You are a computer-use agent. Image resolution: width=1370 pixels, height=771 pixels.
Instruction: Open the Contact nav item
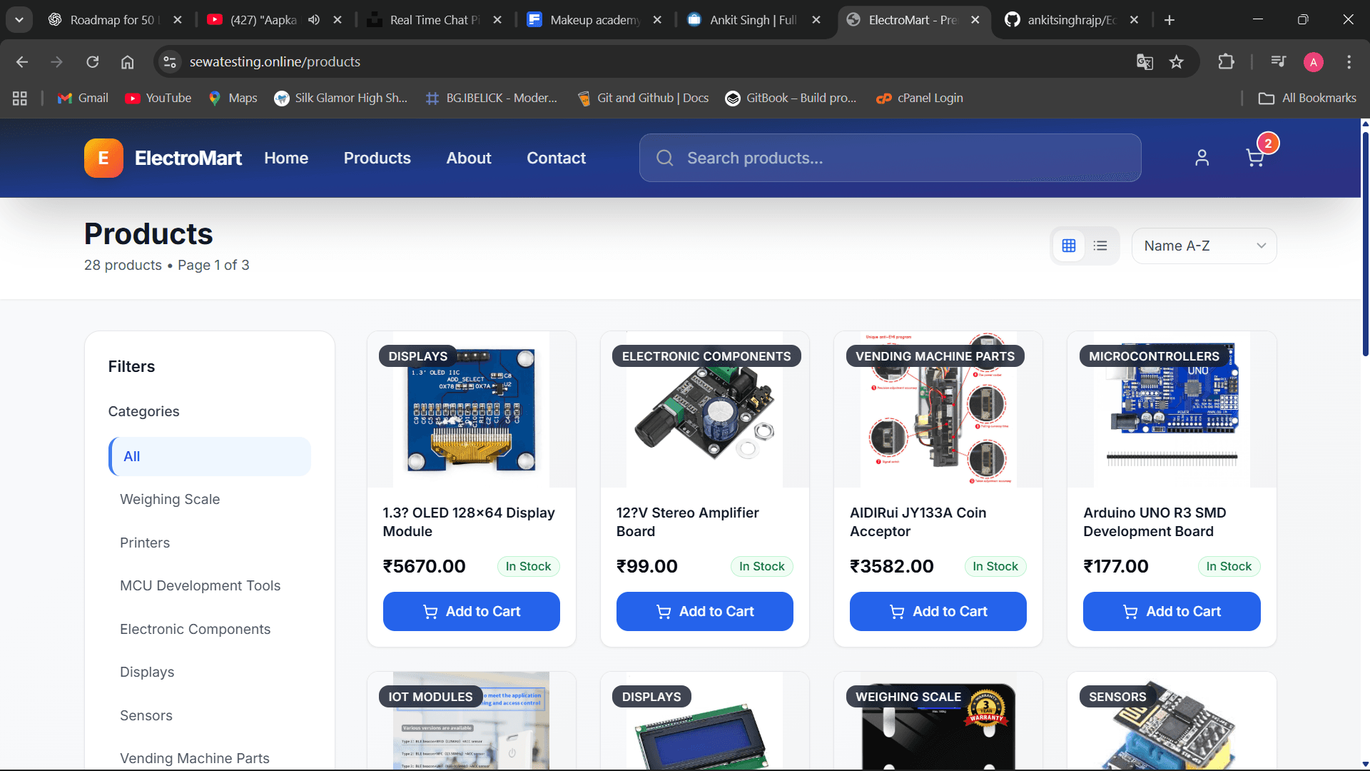pos(556,158)
